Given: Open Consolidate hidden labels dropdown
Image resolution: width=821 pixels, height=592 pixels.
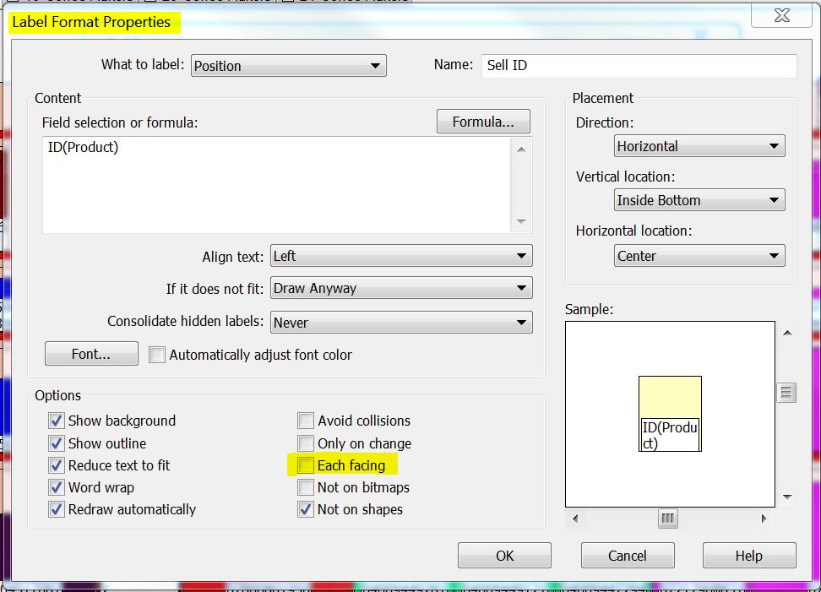Looking at the screenshot, I should [401, 323].
